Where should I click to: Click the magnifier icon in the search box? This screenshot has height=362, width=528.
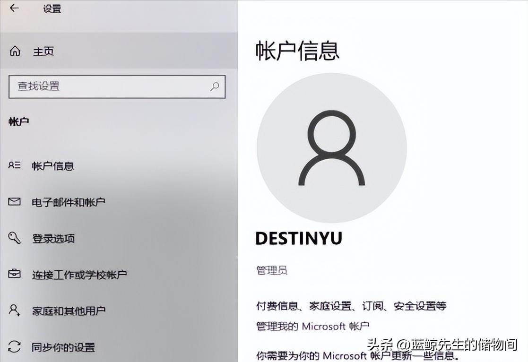(214, 87)
